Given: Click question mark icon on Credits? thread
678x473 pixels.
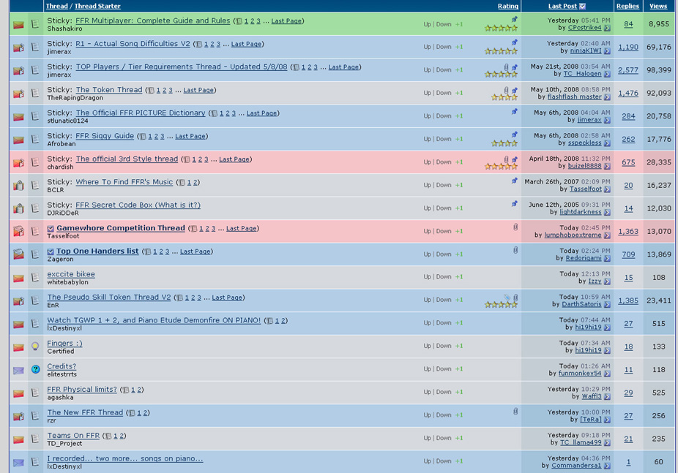Looking at the screenshot, I should (35, 369).
